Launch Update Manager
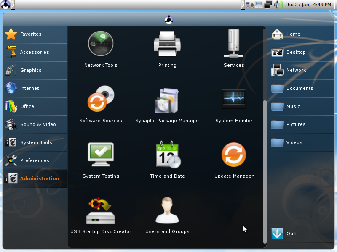The height and width of the screenshot is (252, 337). coord(234,155)
